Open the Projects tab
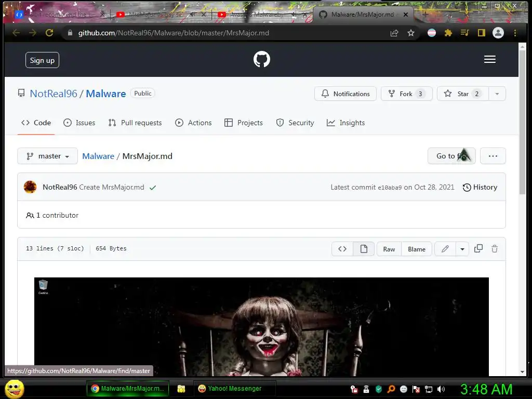Viewport: 532px width, 399px height. pyautogui.click(x=243, y=123)
